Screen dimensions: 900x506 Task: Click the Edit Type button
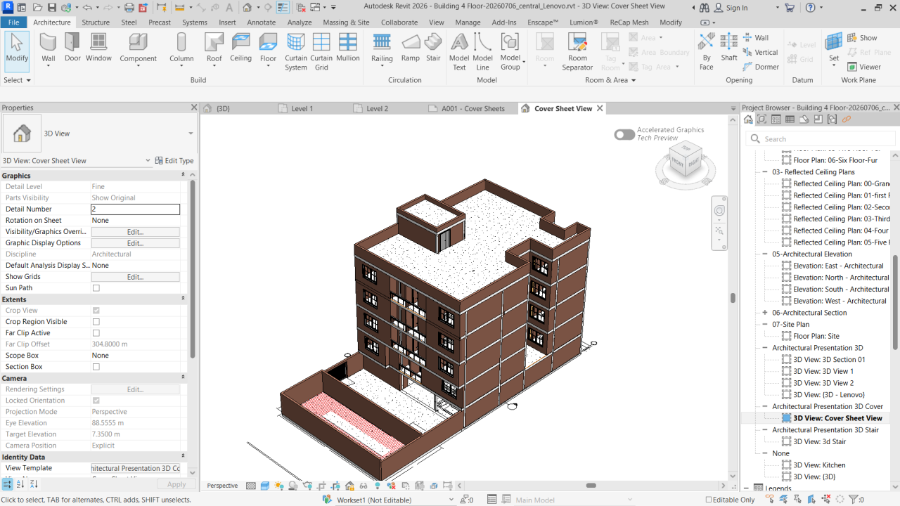pyautogui.click(x=174, y=161)
